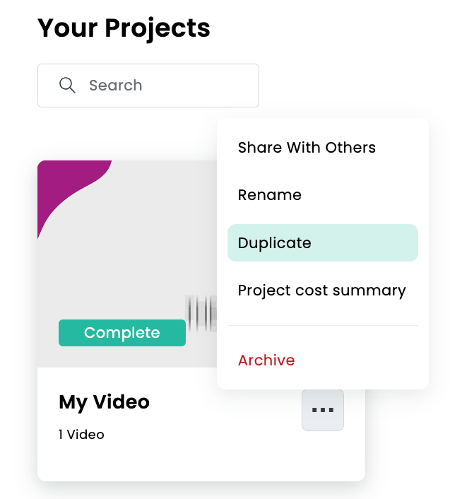Click the magnifying glass search icon
The image size is (462, 499).
click(67, 86)
